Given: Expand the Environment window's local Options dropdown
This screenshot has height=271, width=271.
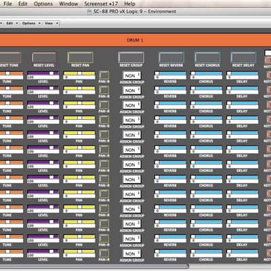Looking at the screenshot, I should click(x=31, y=23).
